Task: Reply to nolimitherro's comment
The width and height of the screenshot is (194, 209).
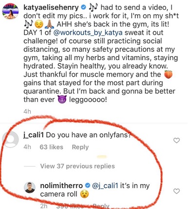Action: (101, 206)
